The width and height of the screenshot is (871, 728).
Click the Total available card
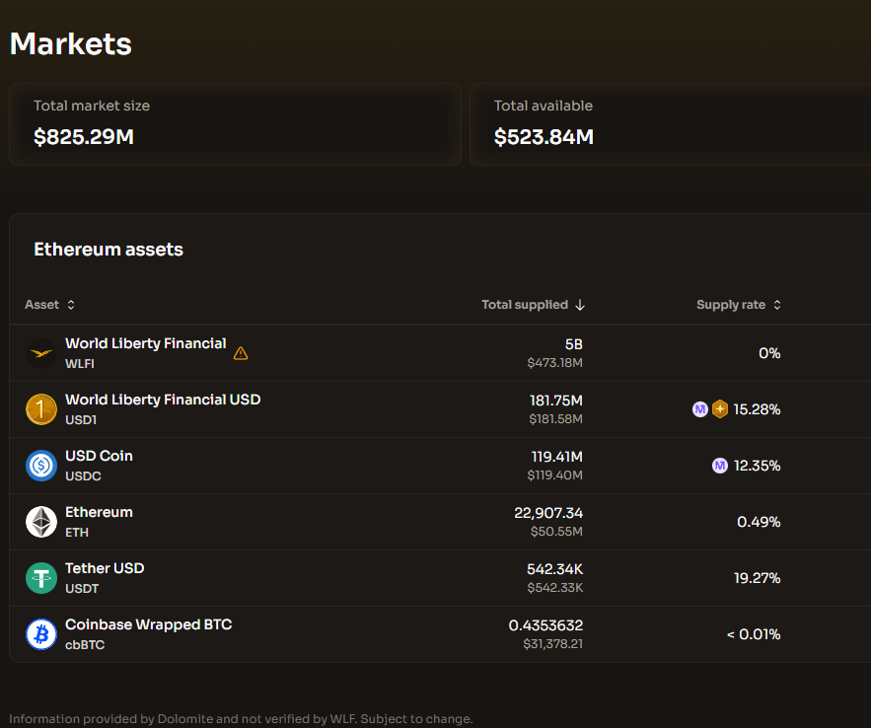[671, 124]
